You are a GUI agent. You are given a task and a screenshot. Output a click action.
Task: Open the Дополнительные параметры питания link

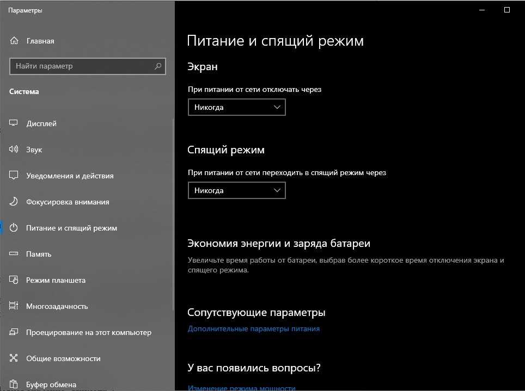point(253,329)
